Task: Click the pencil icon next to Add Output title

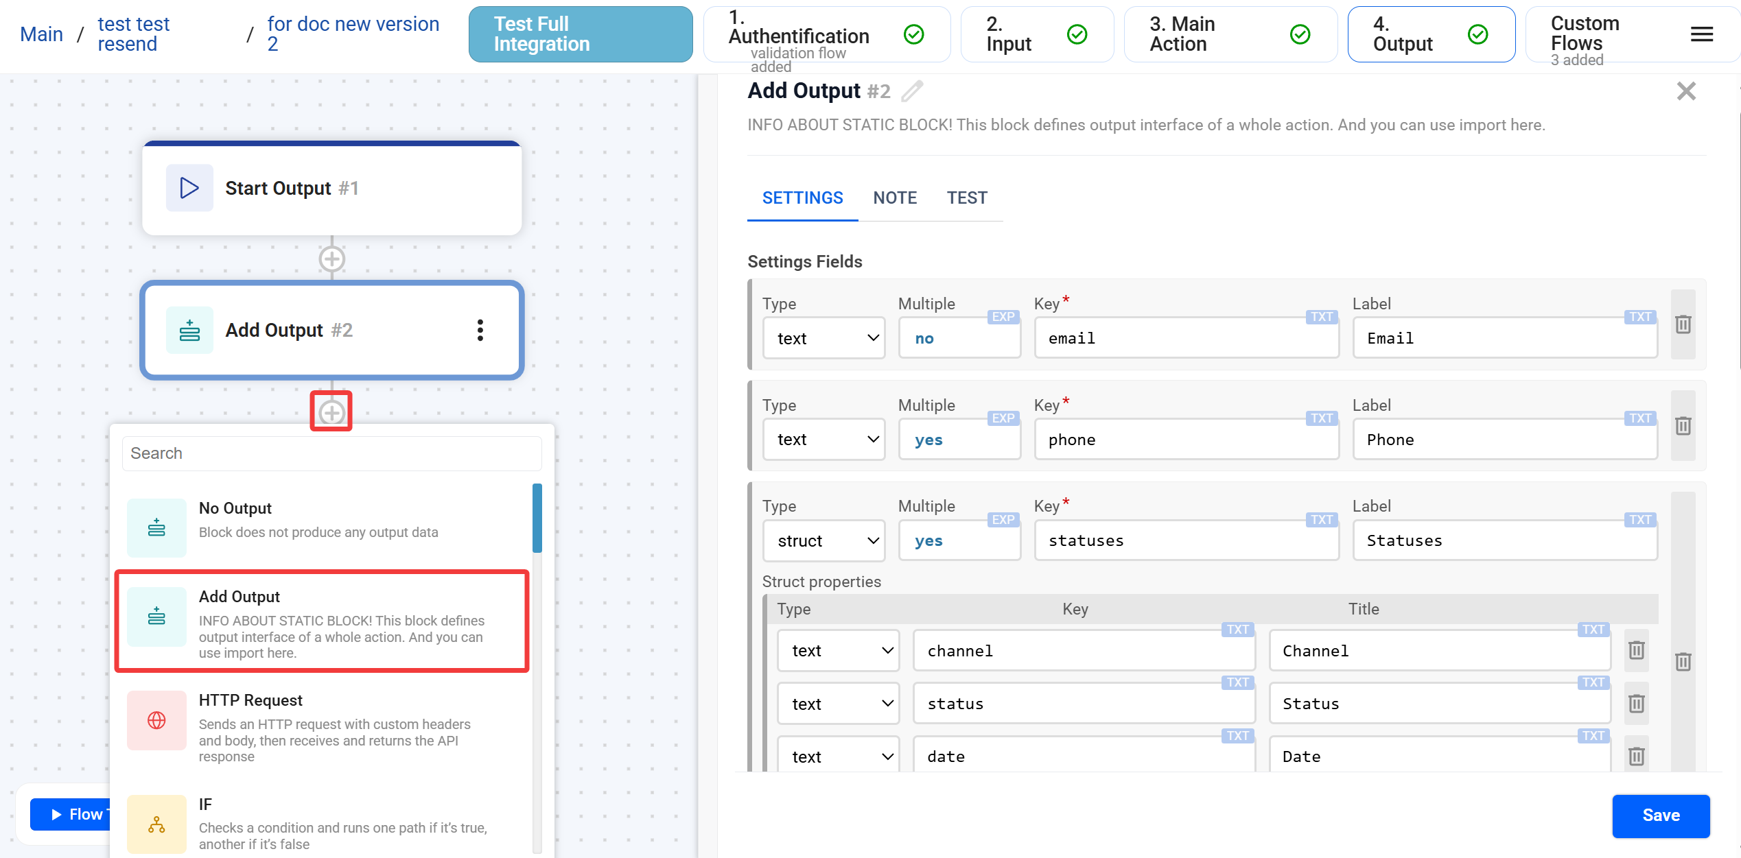Action: click(912, 91)
